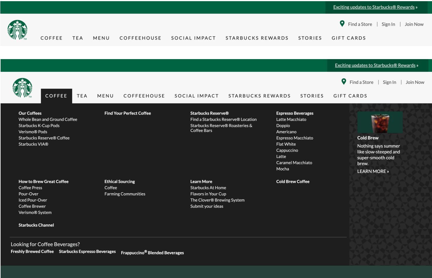Click the map pin icon in the top header
Screen dimensions: 432x278
(342, 24)
